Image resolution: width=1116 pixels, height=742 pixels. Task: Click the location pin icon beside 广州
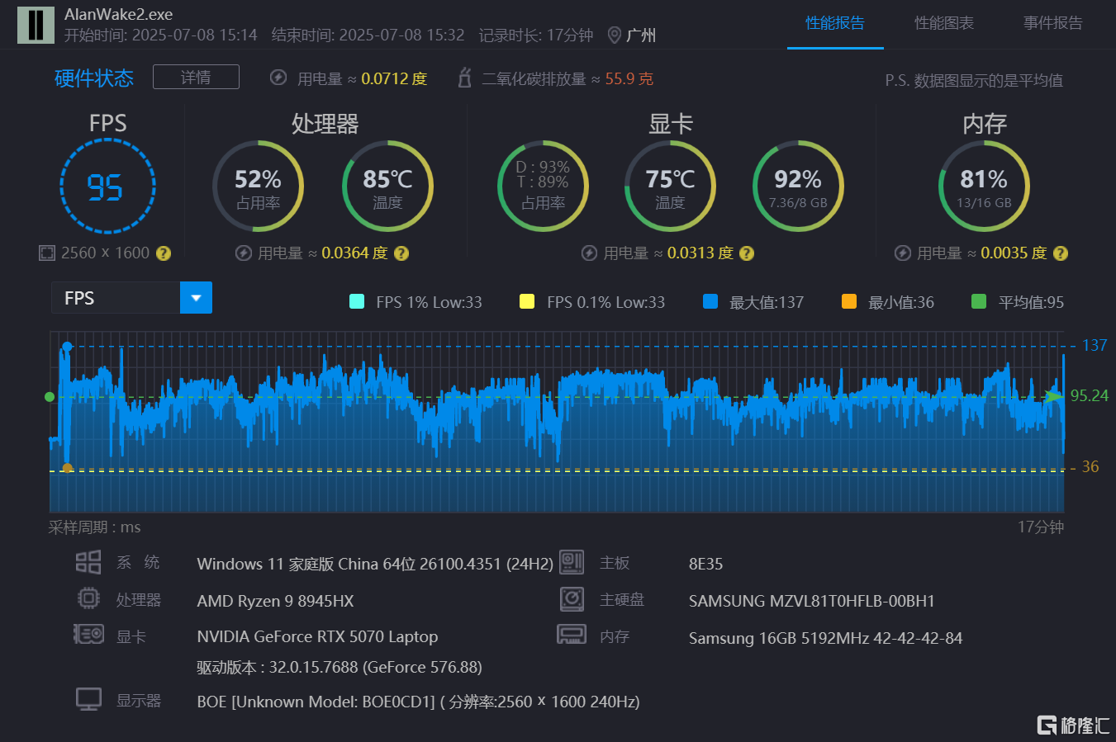(614, 35)
